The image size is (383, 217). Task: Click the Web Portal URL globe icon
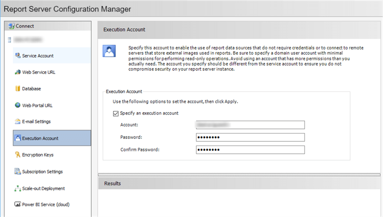point(18,105)
